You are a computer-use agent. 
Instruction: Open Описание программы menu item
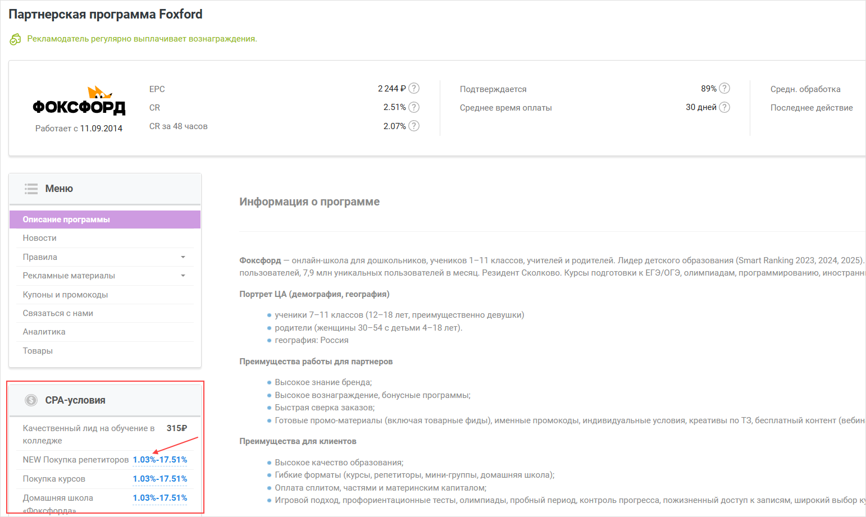pyautogui.click(x=66, y=219)
